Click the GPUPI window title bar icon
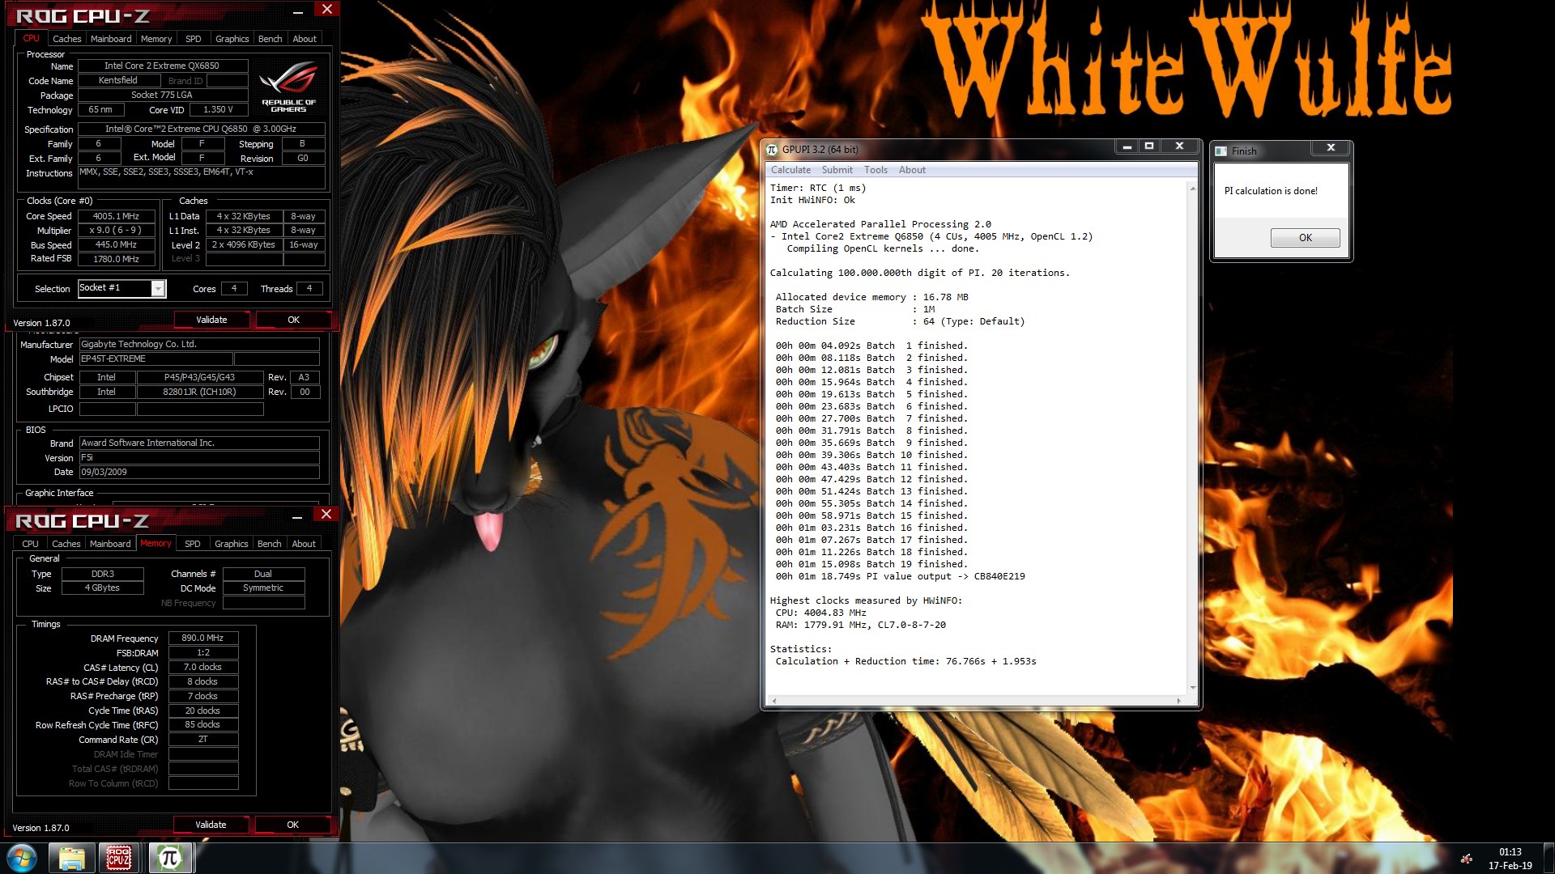 (x=772, y=149)
